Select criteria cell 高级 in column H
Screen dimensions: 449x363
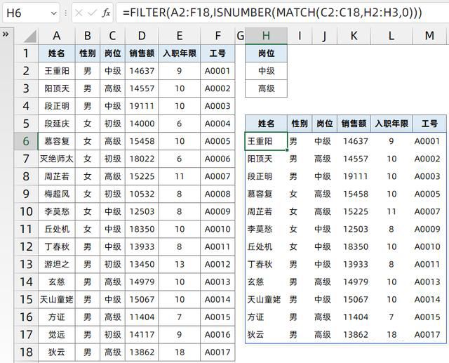(266, 88)
